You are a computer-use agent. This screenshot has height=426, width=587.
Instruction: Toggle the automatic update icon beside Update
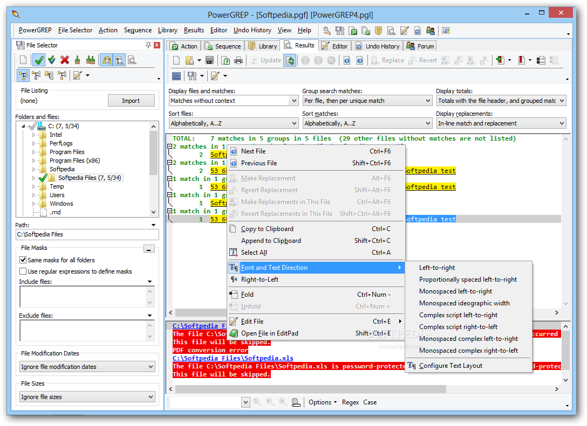pyautogui.click(x=290, y=60)
